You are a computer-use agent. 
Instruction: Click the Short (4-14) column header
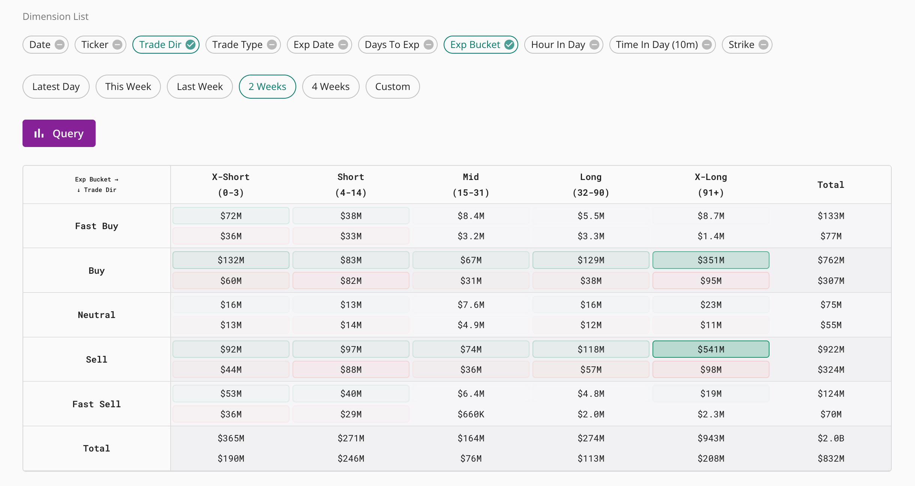[351, 185]
